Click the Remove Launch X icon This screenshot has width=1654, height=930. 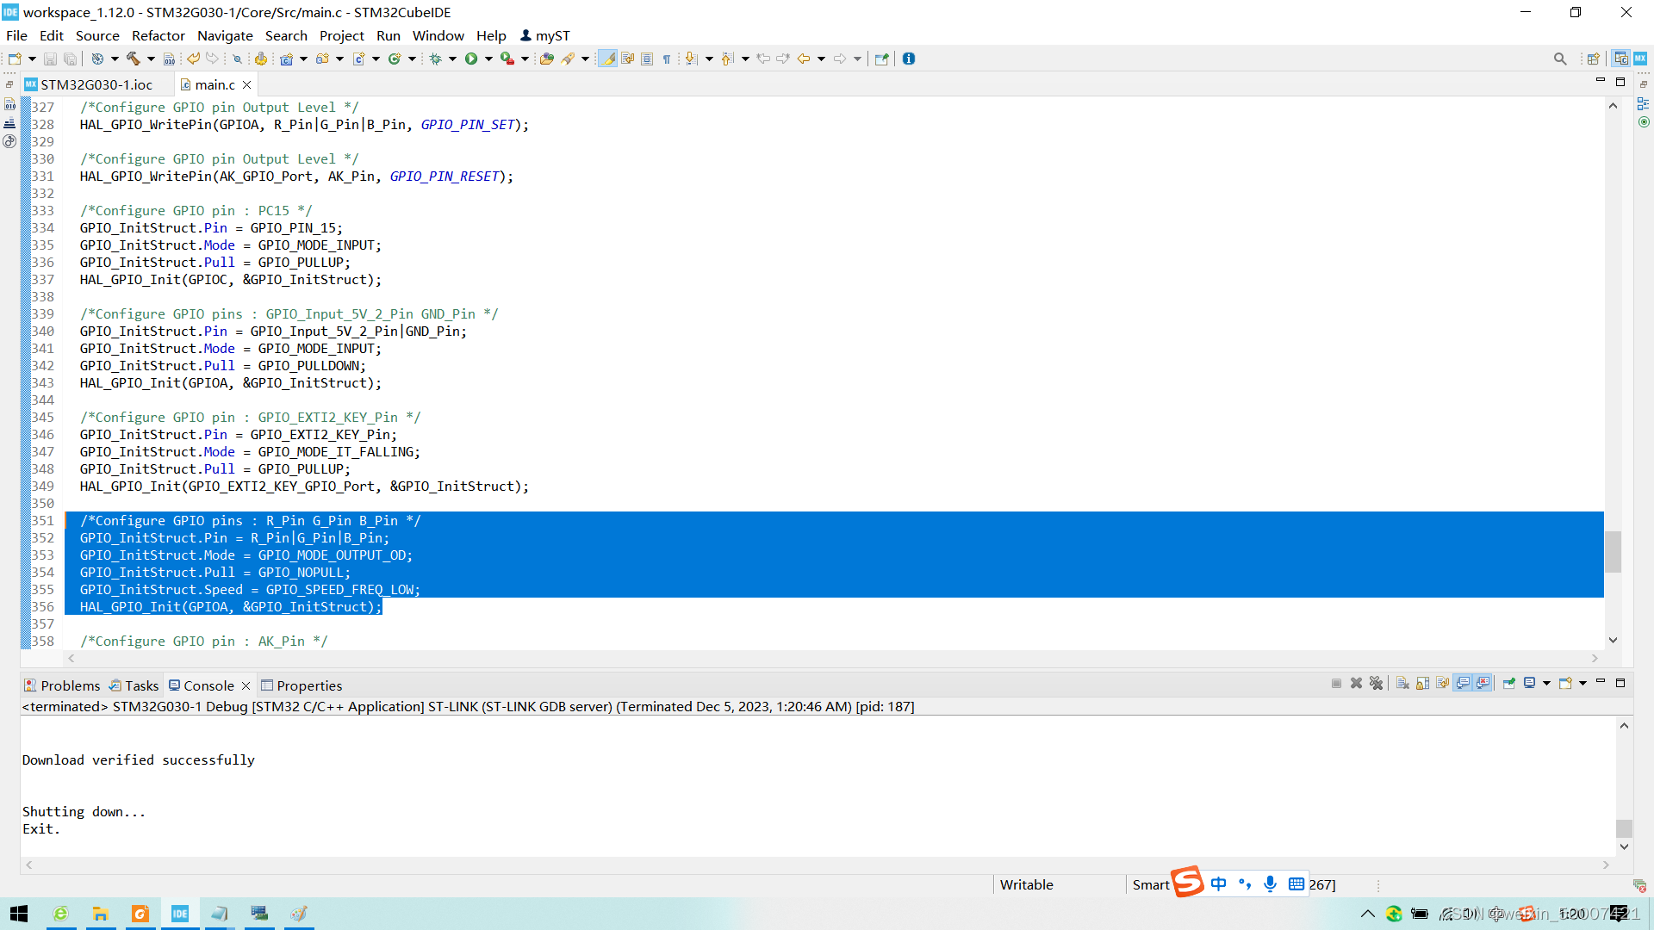click(1356, 683)
